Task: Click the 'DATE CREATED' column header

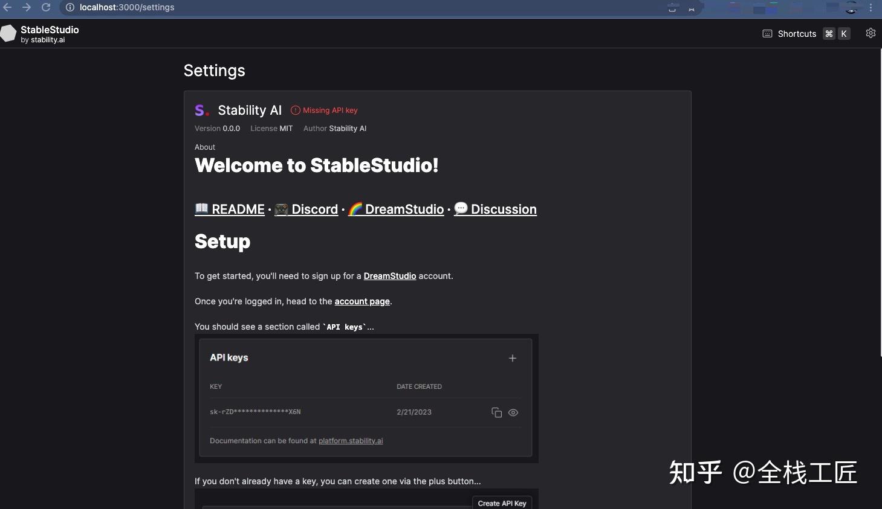Action: coord(419,386)
